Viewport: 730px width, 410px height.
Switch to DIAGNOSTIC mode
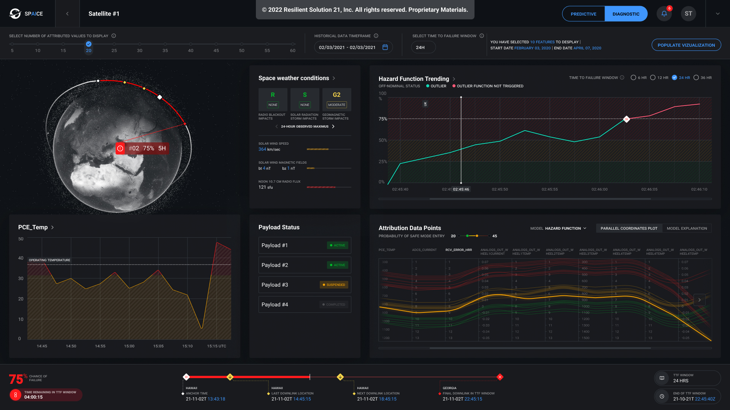(626, 14)
